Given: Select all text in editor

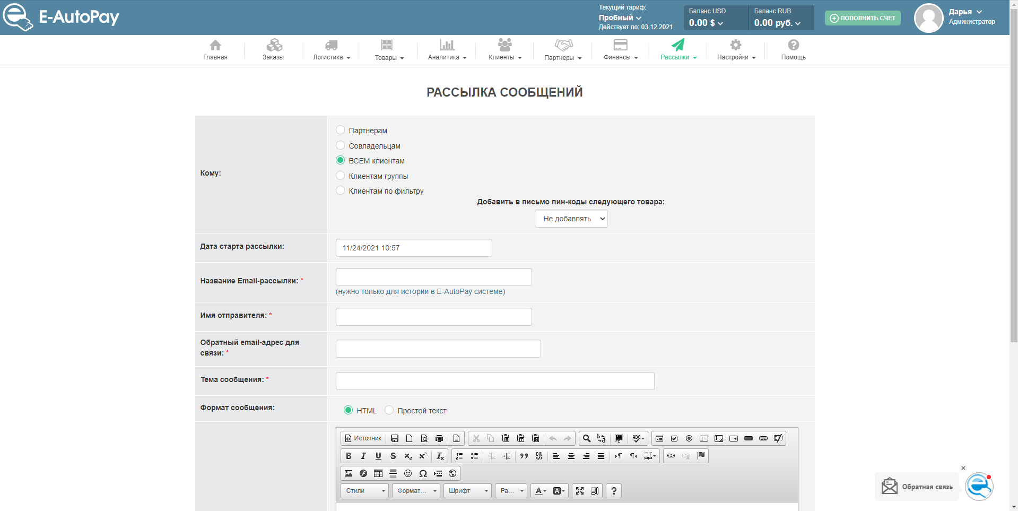Looking at the screenshot, I should pos(619,438).
